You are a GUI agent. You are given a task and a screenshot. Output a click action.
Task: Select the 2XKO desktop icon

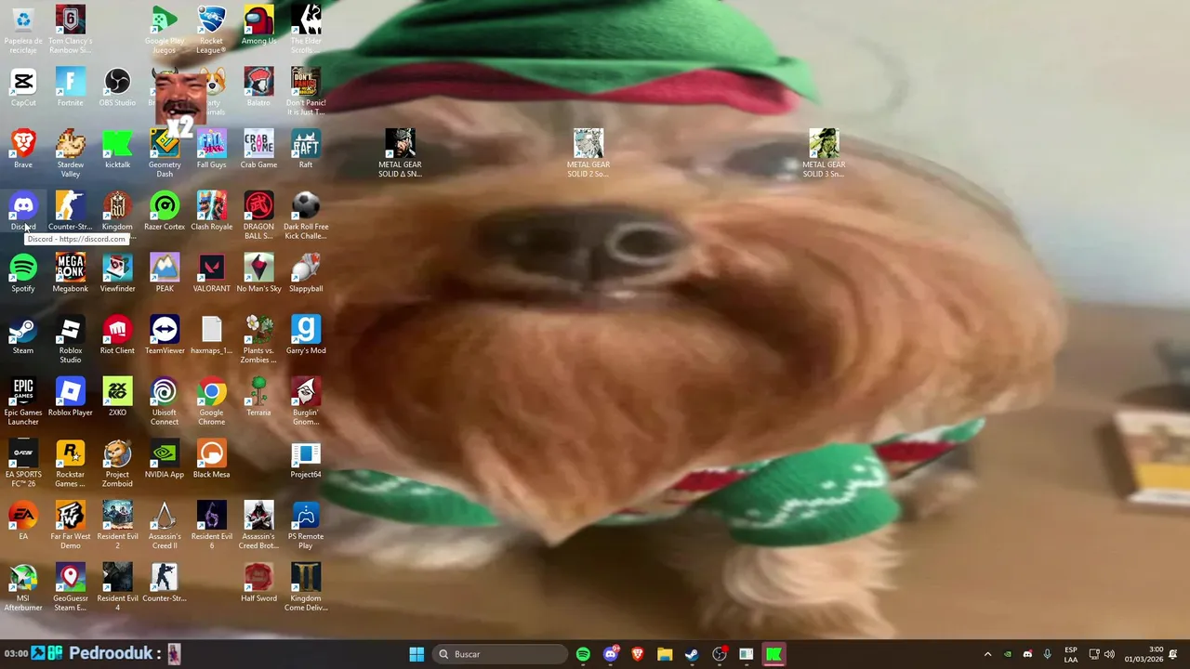point(117,398)
